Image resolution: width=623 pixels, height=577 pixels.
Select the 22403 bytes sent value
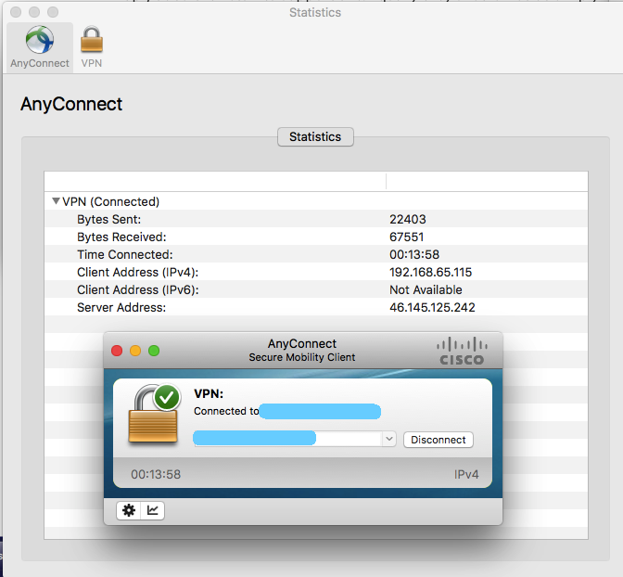[408, 219]
